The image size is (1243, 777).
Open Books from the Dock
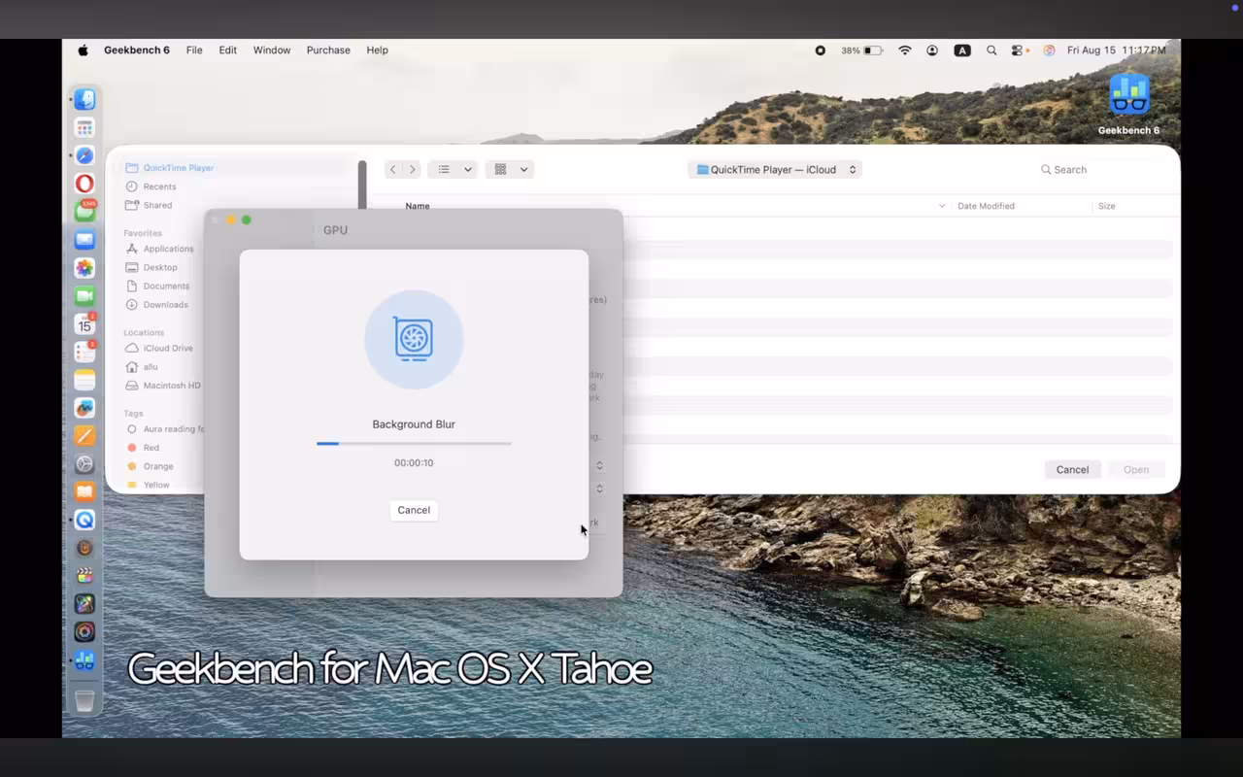84,491
